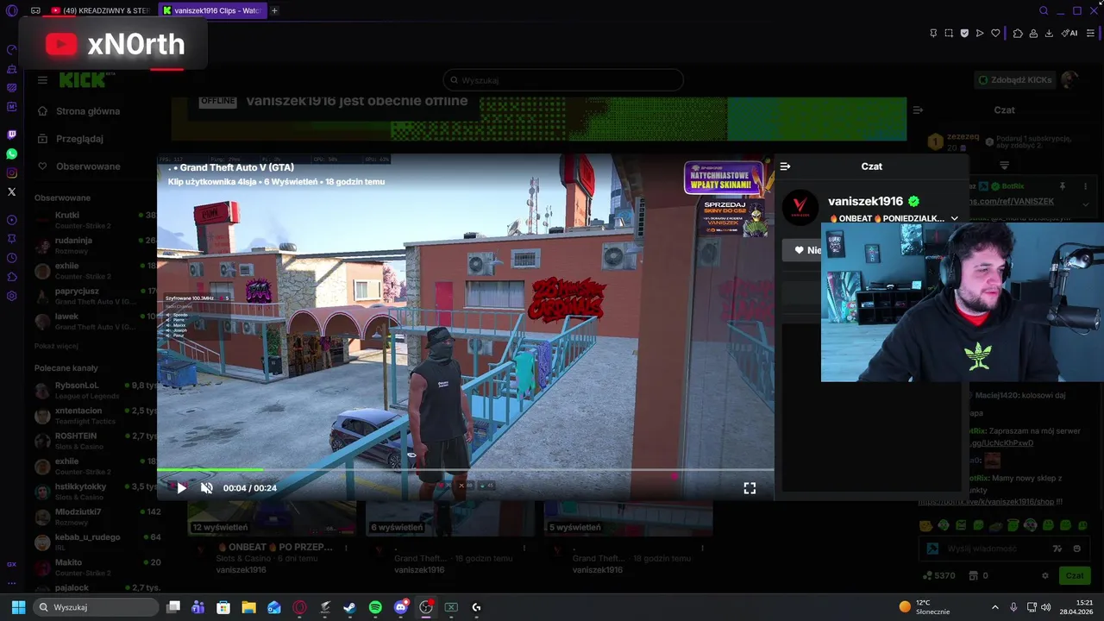This screenshot has height=621, width=1104.
Task: Open Twitch in Opera sidebar
Action: click(11, 135)
